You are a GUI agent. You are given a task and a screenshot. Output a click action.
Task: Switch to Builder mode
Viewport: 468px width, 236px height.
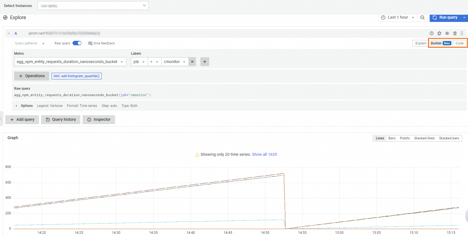[x=441, y=43]
